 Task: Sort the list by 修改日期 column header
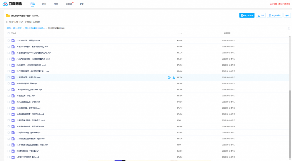click(x=227, y=33)
